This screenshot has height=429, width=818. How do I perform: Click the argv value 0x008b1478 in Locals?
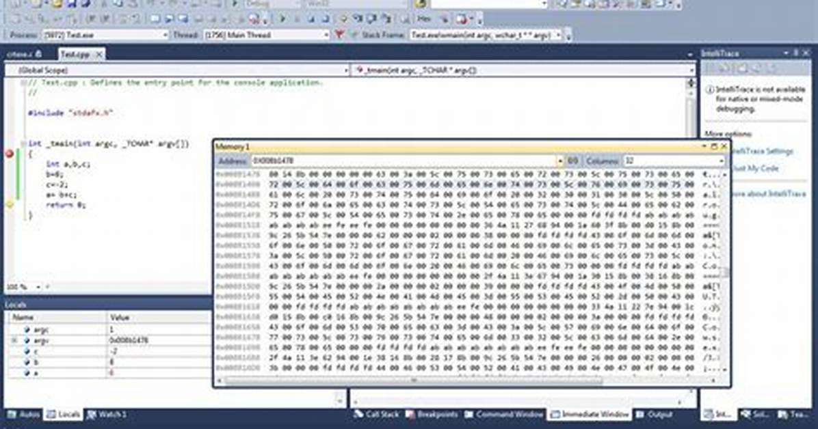tap(129, 340)
